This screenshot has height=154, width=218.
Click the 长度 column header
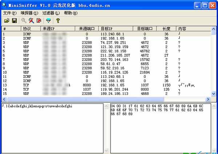coord(166,29)
